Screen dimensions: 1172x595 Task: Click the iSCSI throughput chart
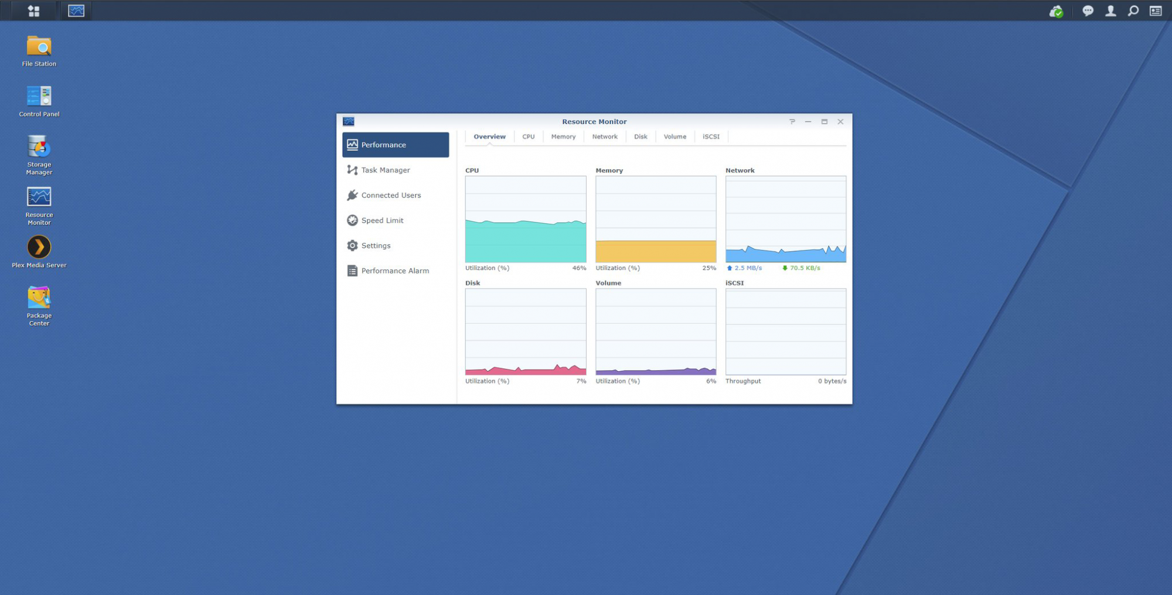pos(786,331)
